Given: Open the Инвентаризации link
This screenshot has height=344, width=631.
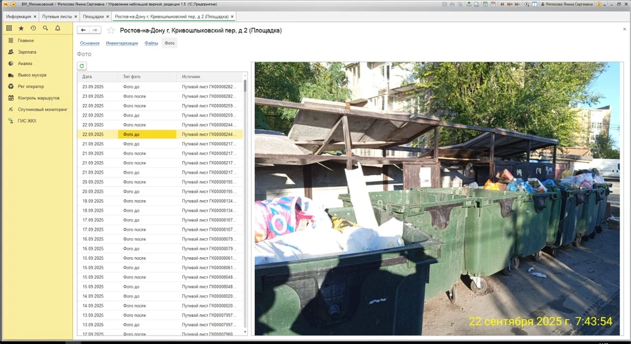Looking at the screenshot, I should pyautogui.click(x=122, y=43).
